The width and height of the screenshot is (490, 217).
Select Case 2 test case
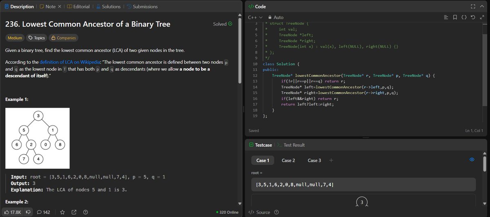point(288,160)
